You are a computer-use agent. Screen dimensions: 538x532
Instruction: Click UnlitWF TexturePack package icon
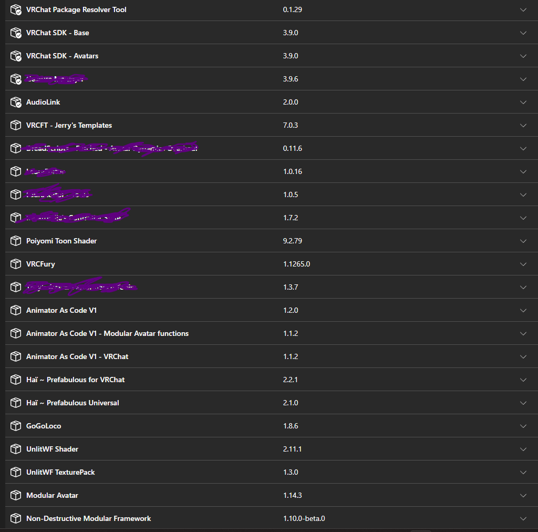16,472
